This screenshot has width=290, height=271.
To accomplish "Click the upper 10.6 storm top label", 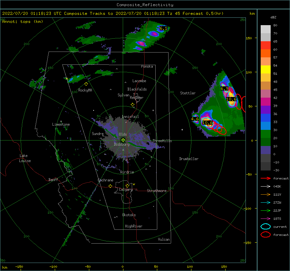I will [231, 99].
